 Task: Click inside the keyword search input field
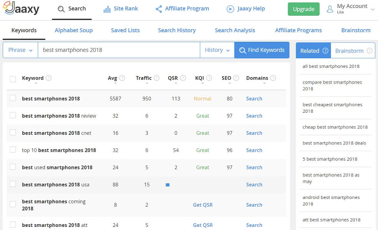point(119,50)
